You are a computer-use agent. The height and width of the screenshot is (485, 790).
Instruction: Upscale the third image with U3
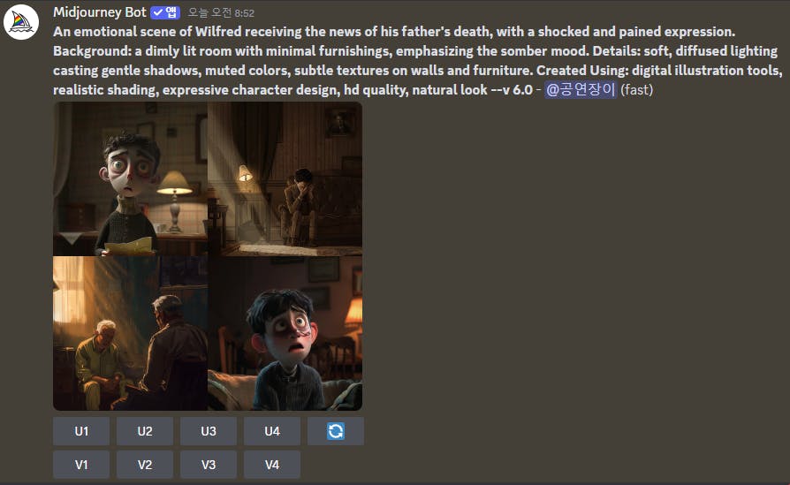[209, 431]
